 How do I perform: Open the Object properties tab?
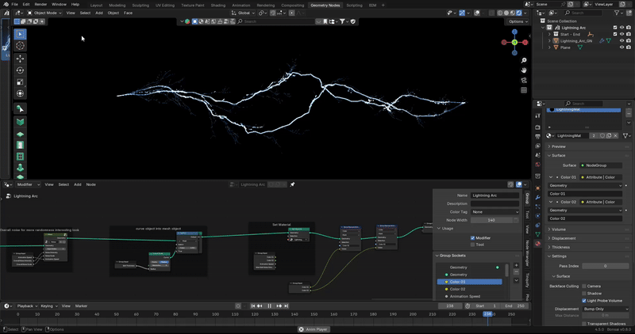[538, 188]
